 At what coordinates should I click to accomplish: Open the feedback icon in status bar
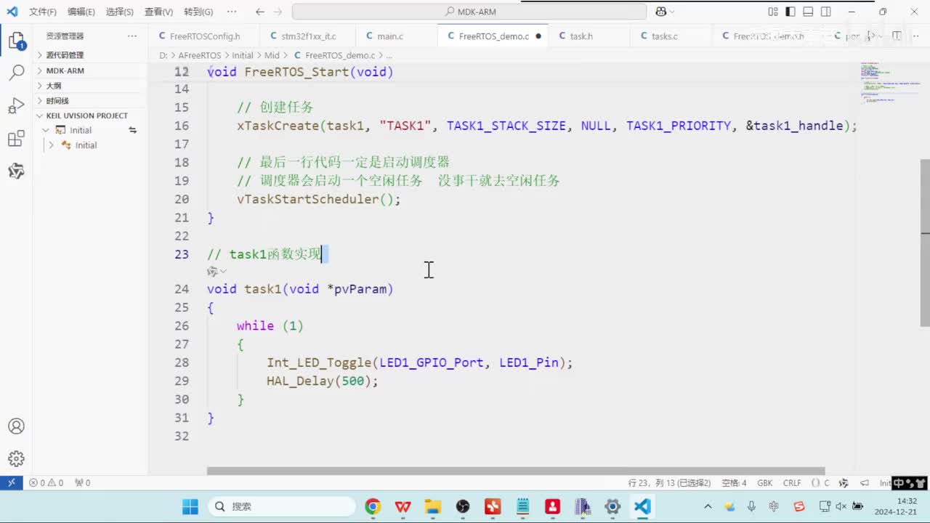pyautogui.click(x=865, y=482)
